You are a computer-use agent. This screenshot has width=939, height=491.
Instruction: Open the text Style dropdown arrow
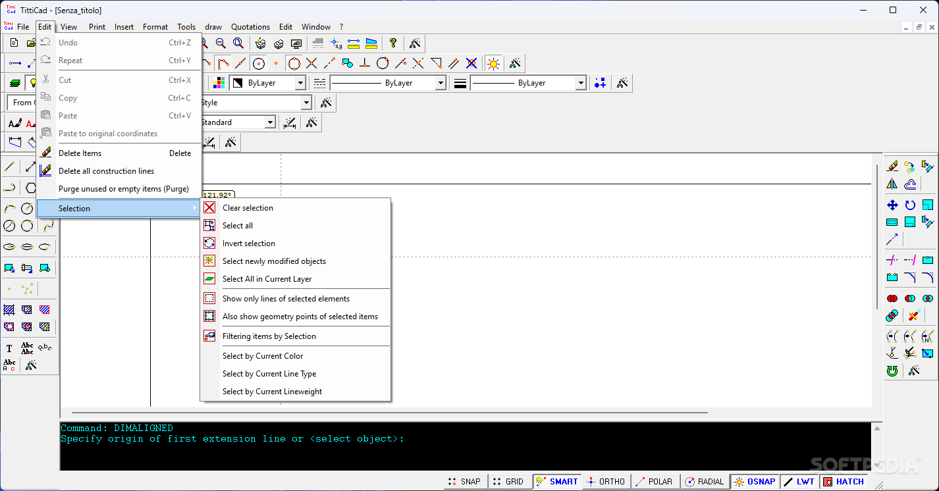(x=306, y=103)
